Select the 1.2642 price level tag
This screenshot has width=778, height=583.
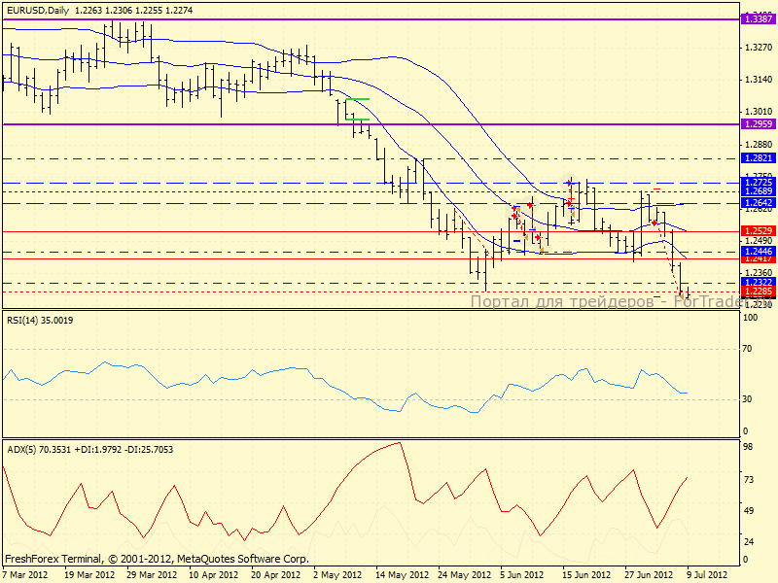[x=756, y=202]
